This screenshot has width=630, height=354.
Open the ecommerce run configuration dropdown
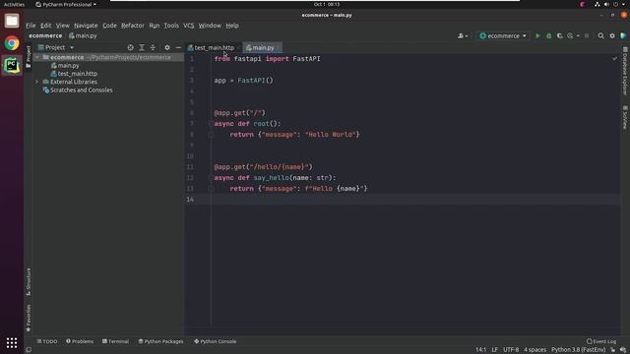tap(503, 35)
